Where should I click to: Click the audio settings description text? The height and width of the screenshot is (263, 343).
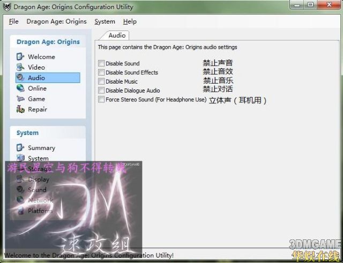click(x=167, y=47)
